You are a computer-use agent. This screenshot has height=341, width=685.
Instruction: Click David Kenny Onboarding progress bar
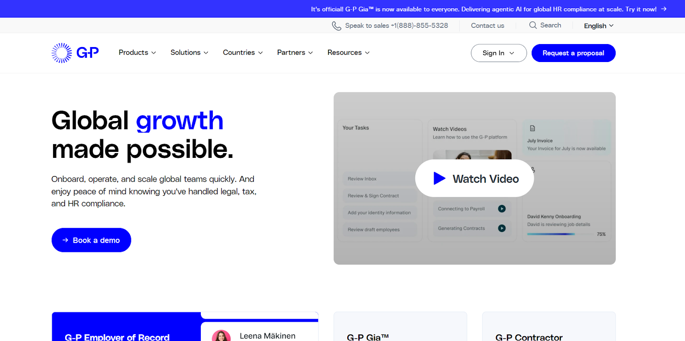coord(561,234)
